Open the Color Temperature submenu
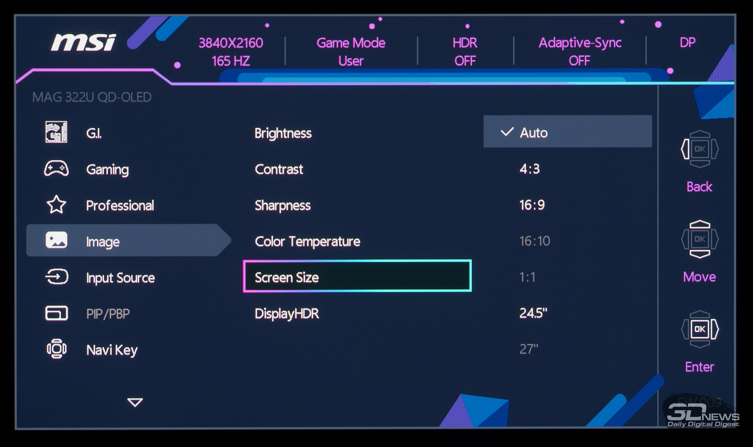The height and width of the screenshot is (447, 753). tap(307, 241)
